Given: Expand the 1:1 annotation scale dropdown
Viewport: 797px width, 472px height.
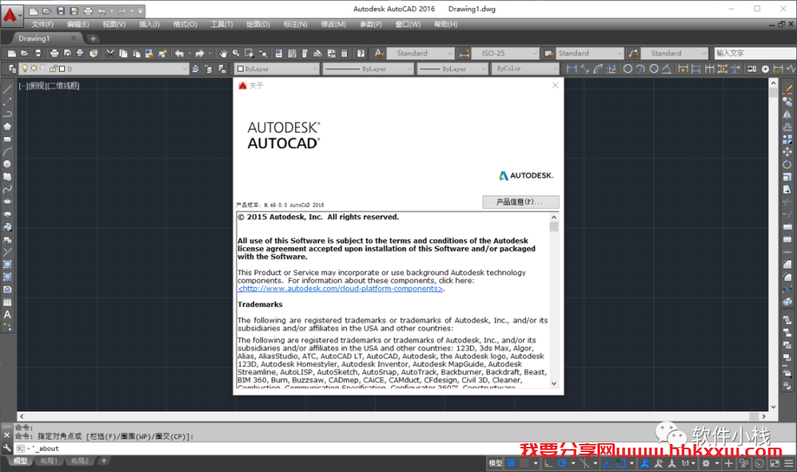Looking at the screenshot, I should pos(689,463).
